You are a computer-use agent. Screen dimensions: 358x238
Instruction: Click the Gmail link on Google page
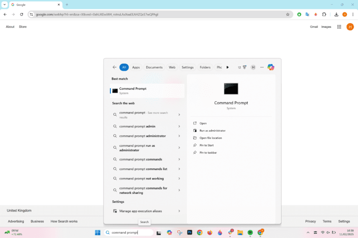click(x=314, y=26)
